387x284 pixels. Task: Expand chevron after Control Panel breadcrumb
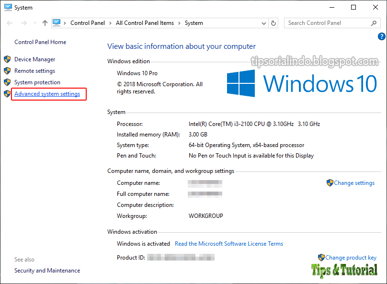coord(110,23)
